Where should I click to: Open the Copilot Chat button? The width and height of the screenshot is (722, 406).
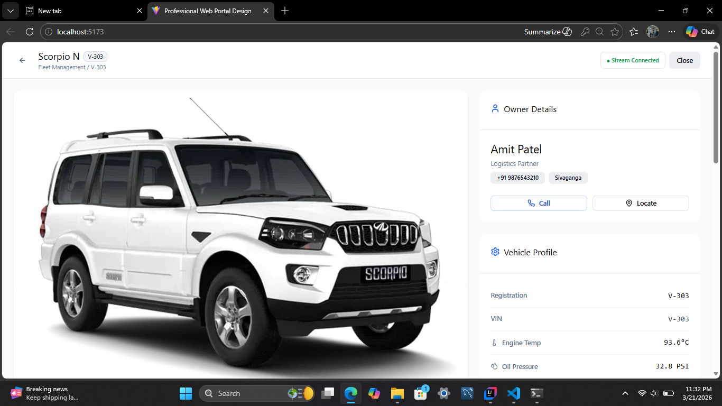point(700,32)
